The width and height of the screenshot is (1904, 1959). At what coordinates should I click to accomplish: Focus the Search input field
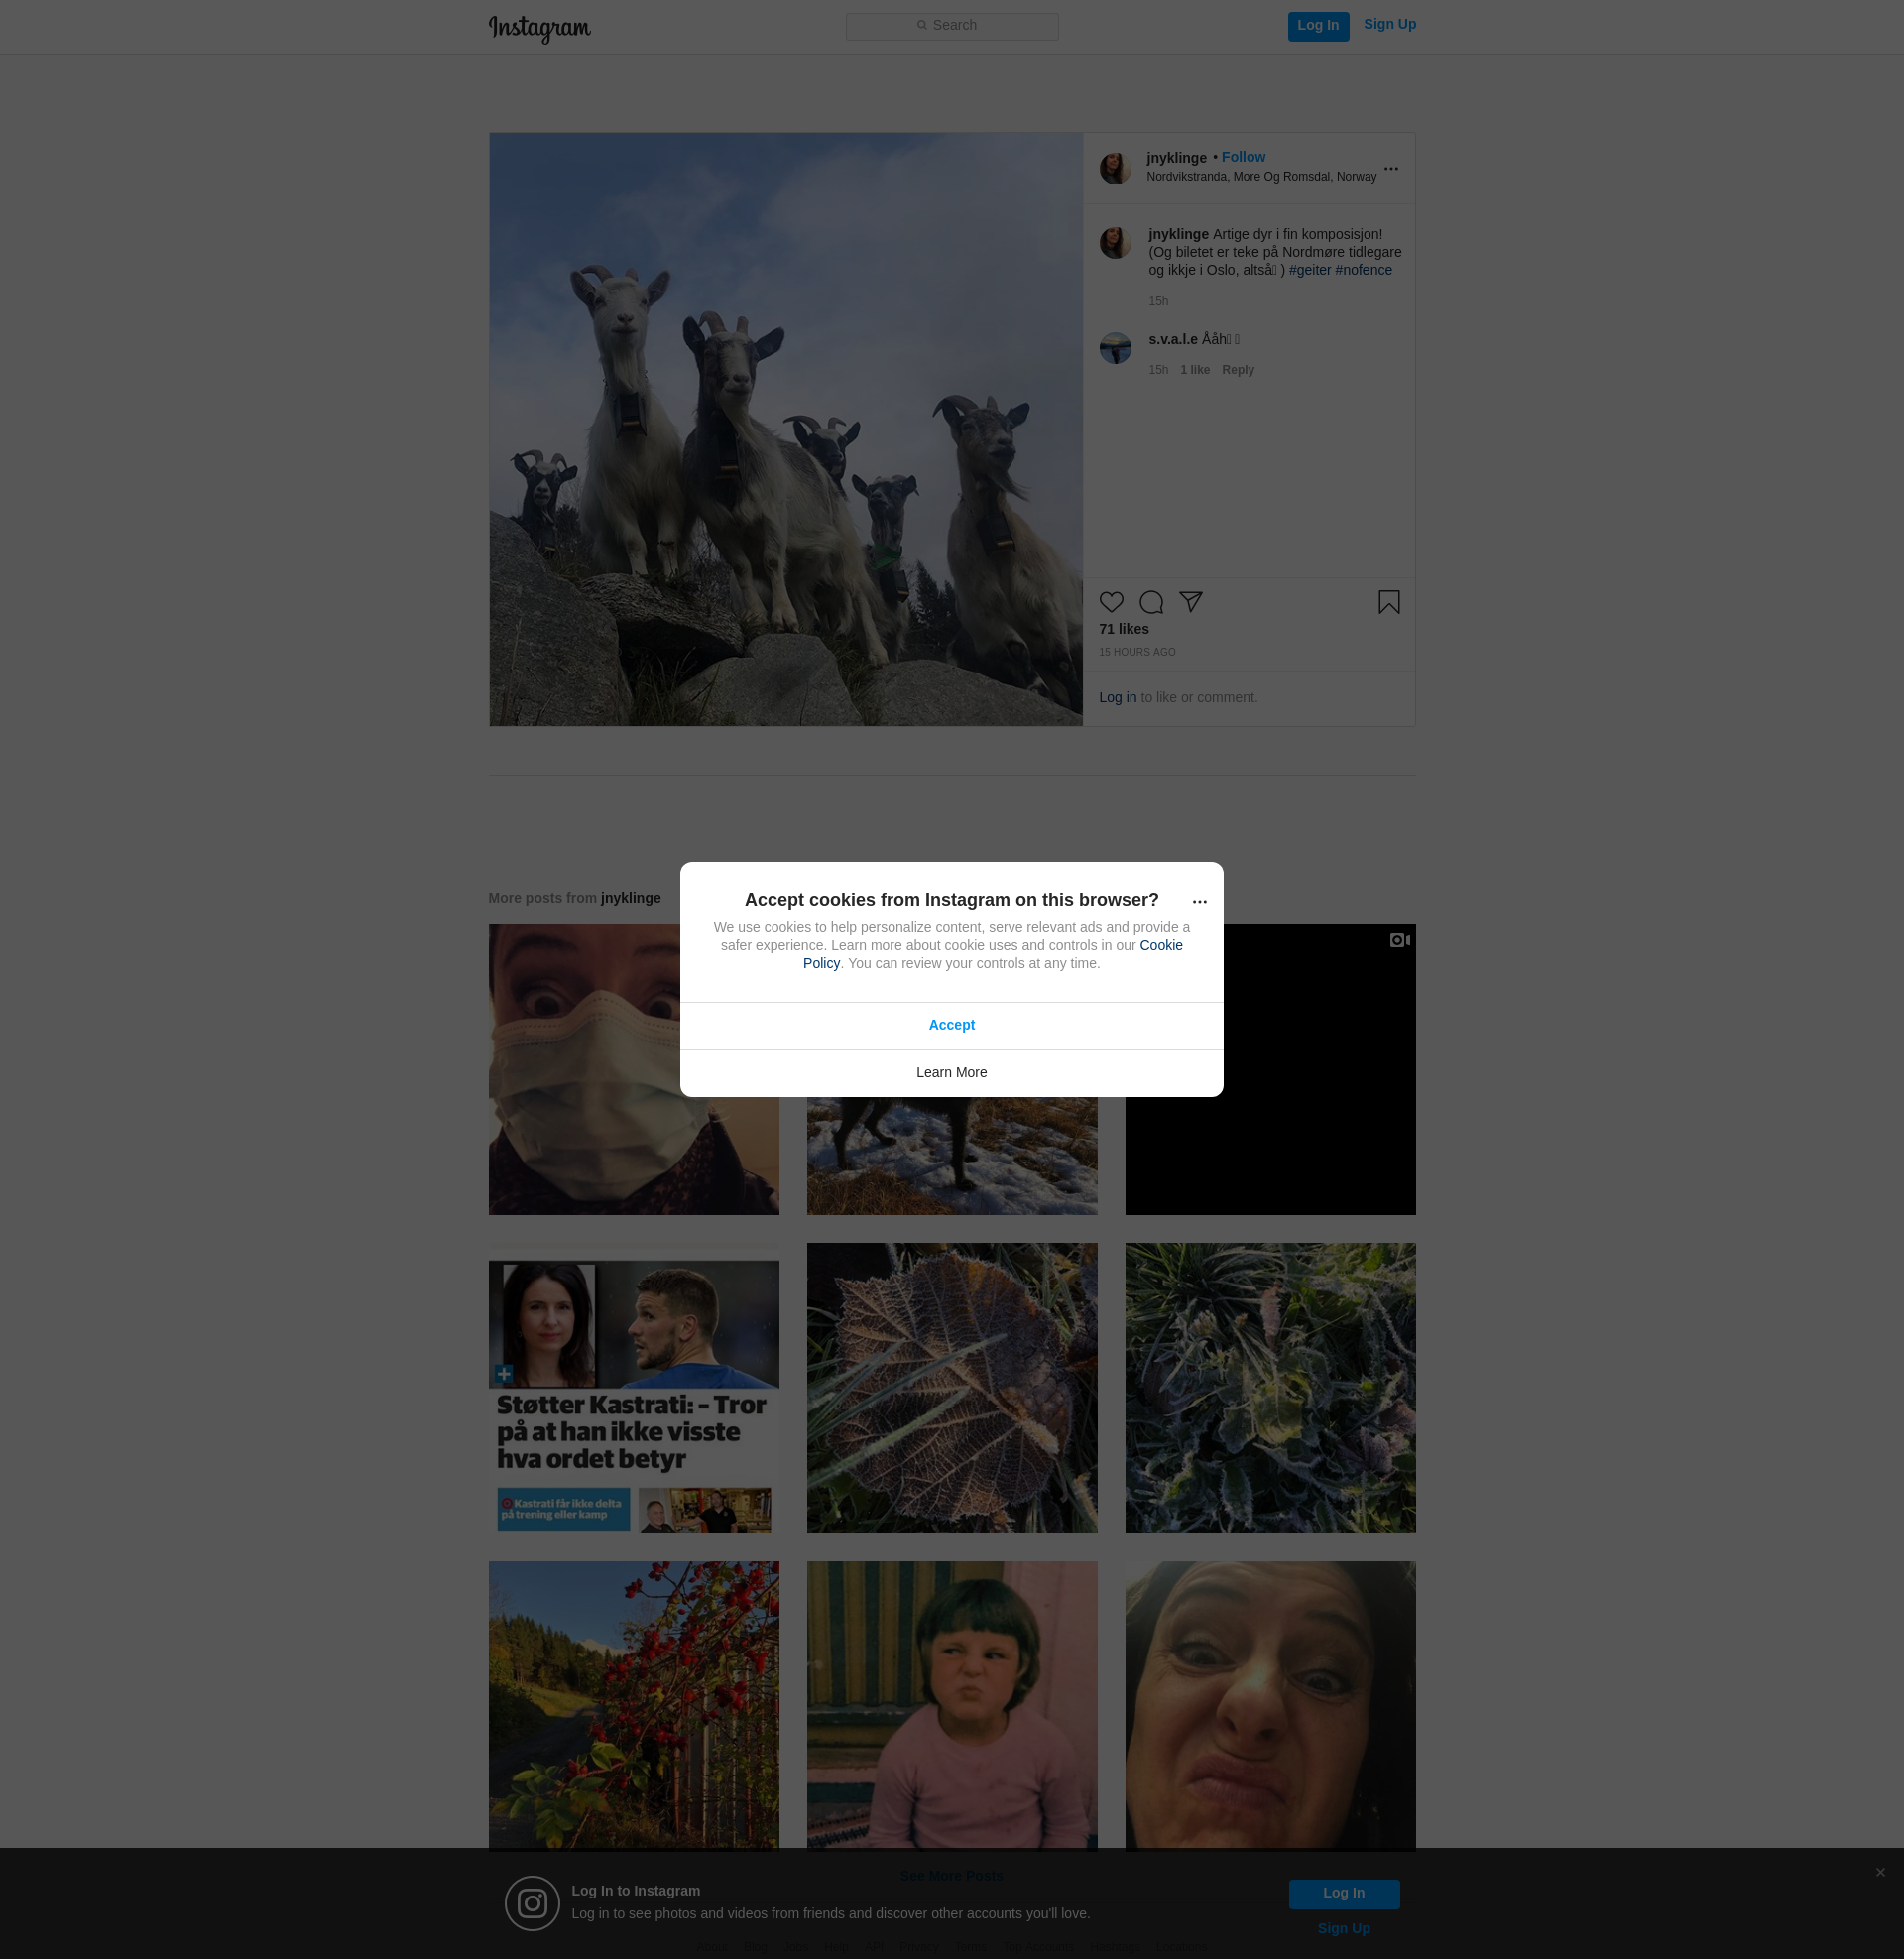point(952,26)
